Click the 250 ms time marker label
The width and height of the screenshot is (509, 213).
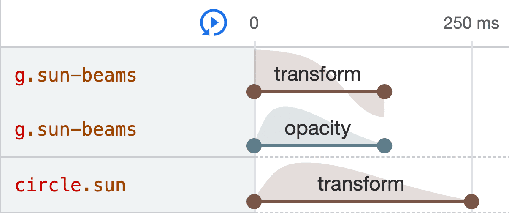point(471,23)
